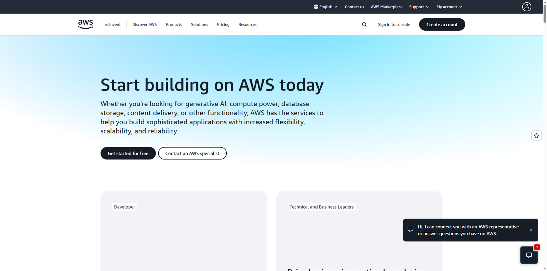Click the chat popup message text

468,230
